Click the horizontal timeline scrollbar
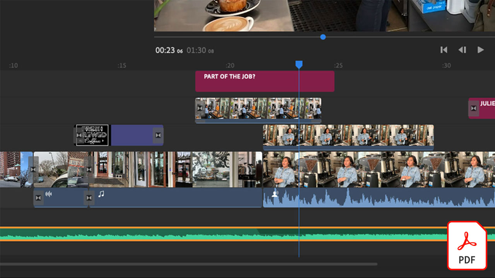The image size is (495, 278). tap(188, 264)
